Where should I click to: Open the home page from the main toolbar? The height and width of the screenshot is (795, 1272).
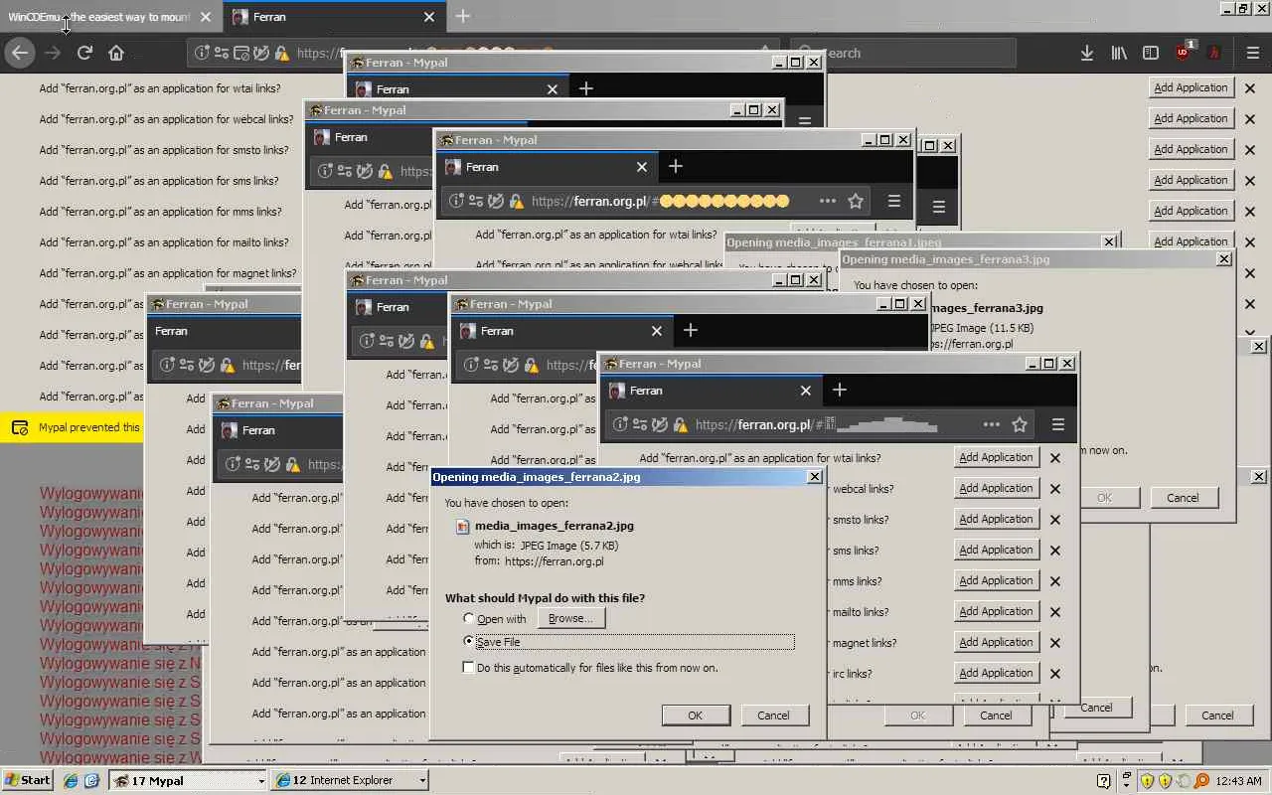(116, 53)
